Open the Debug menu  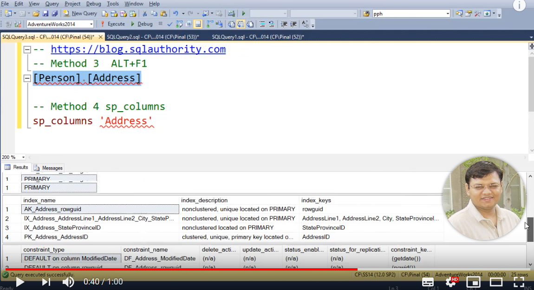click(93, 4)
